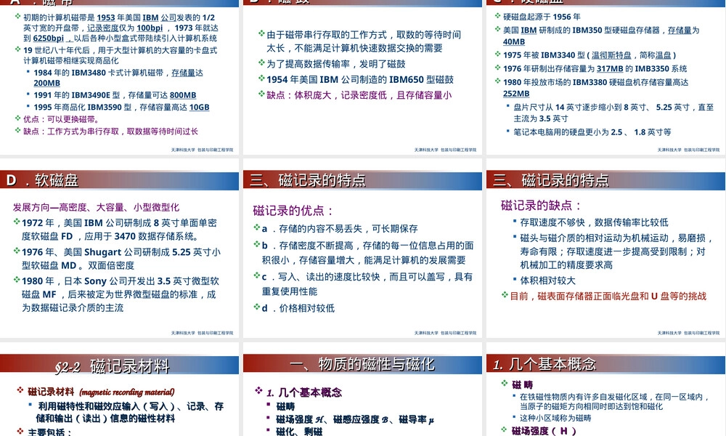This screenshot has width=726, height=436.
Task: Click underlined '6250bpi' on the tape slide
Action: click(x=48, y=38)
